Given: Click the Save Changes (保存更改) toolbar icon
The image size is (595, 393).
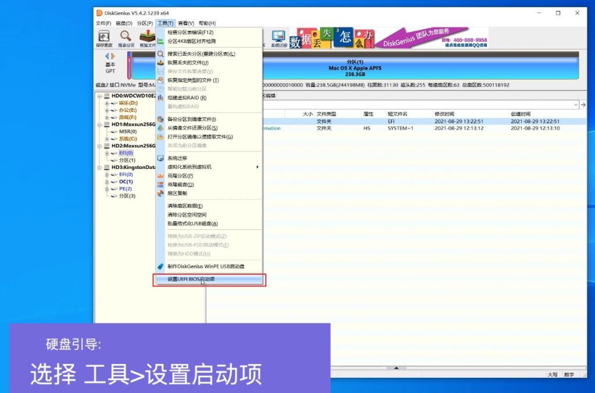Looking at the screenshot, I should pyautogui.click(x=103, y=37).
